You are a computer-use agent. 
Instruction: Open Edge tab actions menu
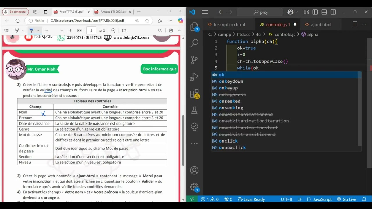coord(45,12)
